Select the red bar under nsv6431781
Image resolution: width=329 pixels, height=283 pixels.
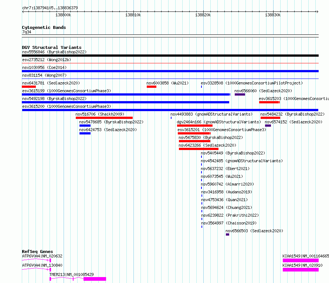point(29,87)
